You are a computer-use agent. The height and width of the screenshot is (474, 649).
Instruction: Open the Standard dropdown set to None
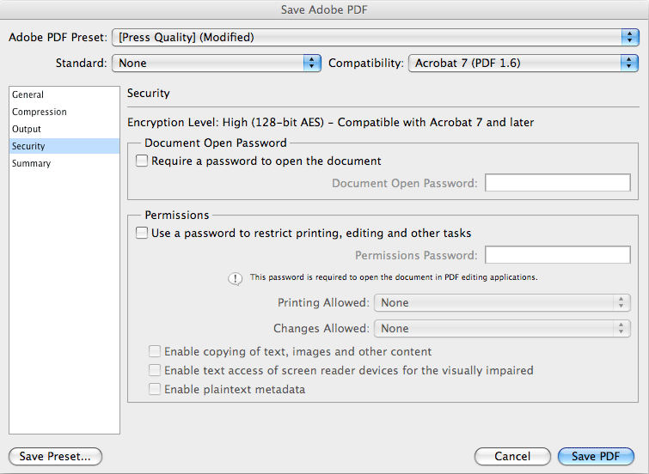pos(217,64)
